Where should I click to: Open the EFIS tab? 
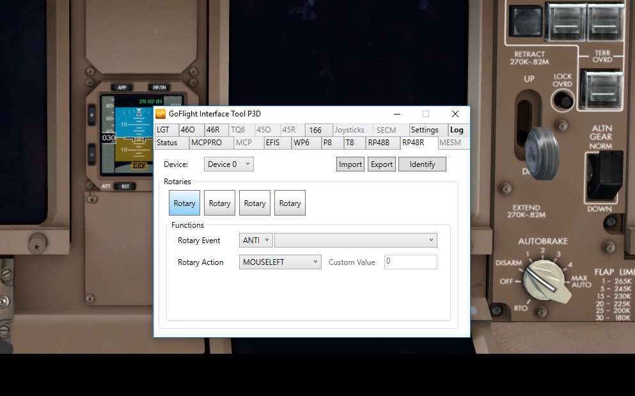coord(272,143)
